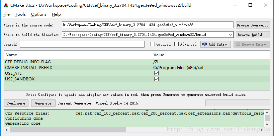Uncheck the USE_SANDBOX checkbox
The image size is (274, 136).
click(x=156, y=79)
